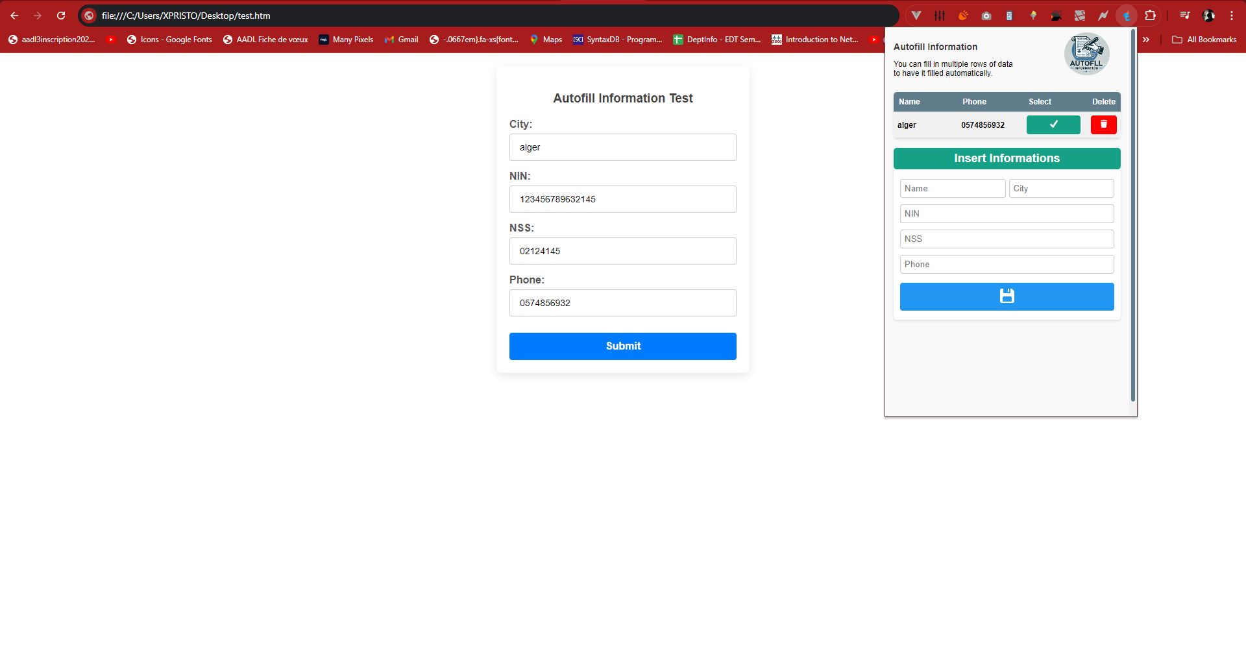
Task: Click the Phone column header
Action: pyautogui.click(x=974, y=102)
